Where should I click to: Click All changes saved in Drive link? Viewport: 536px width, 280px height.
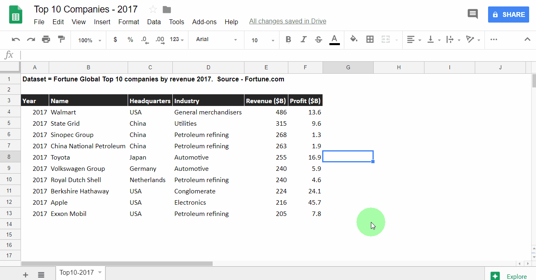(288, 21)
